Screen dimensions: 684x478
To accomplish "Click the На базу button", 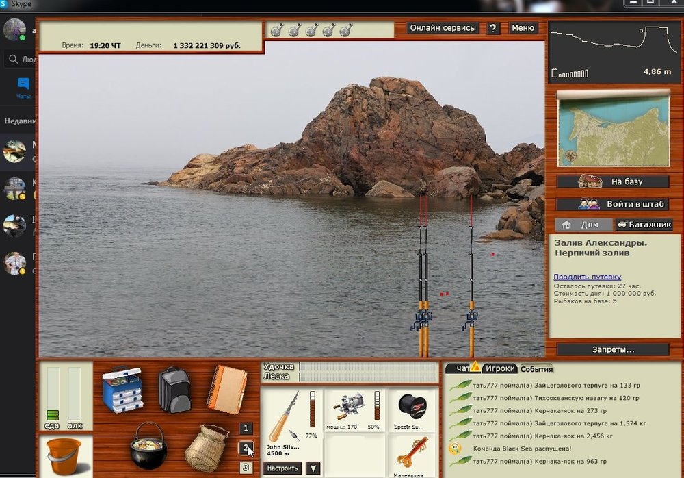I will [612, 182].
